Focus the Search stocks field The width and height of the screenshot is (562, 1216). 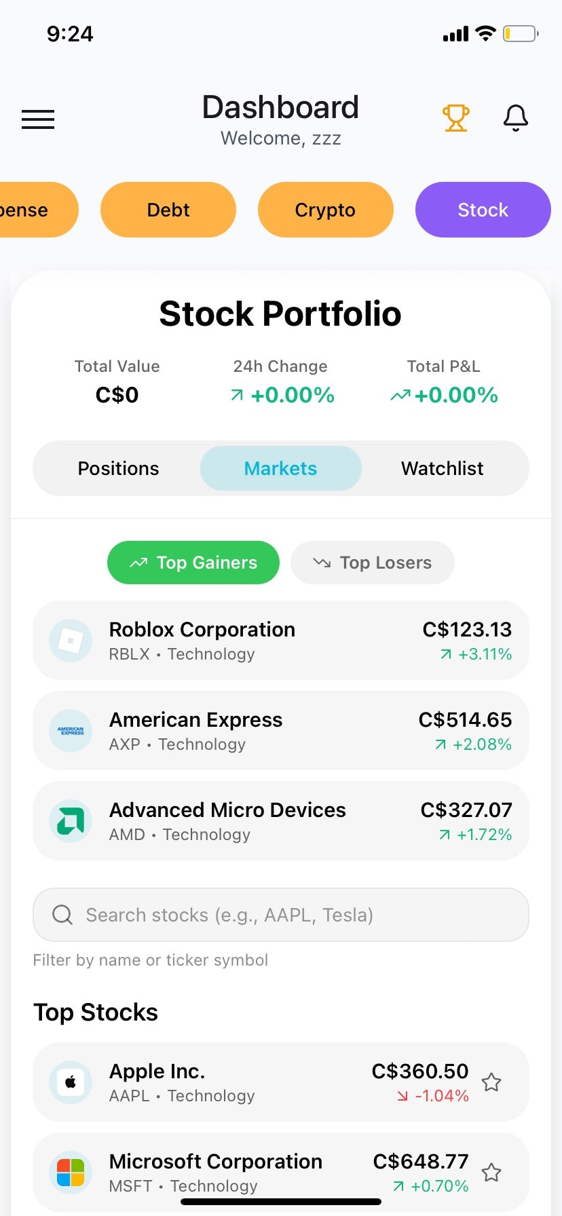281,915
